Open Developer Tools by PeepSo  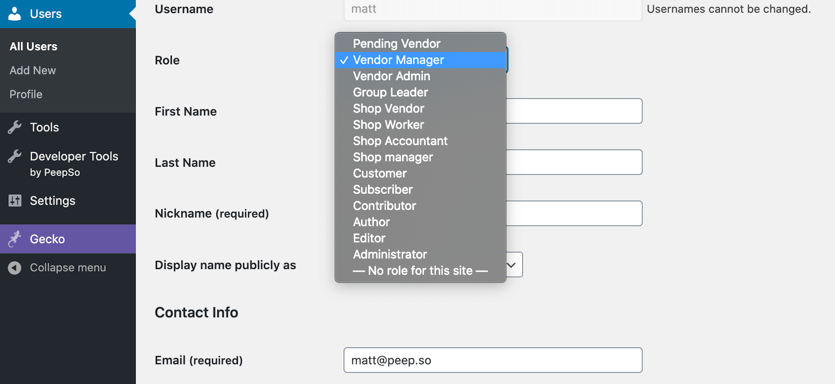68,164
